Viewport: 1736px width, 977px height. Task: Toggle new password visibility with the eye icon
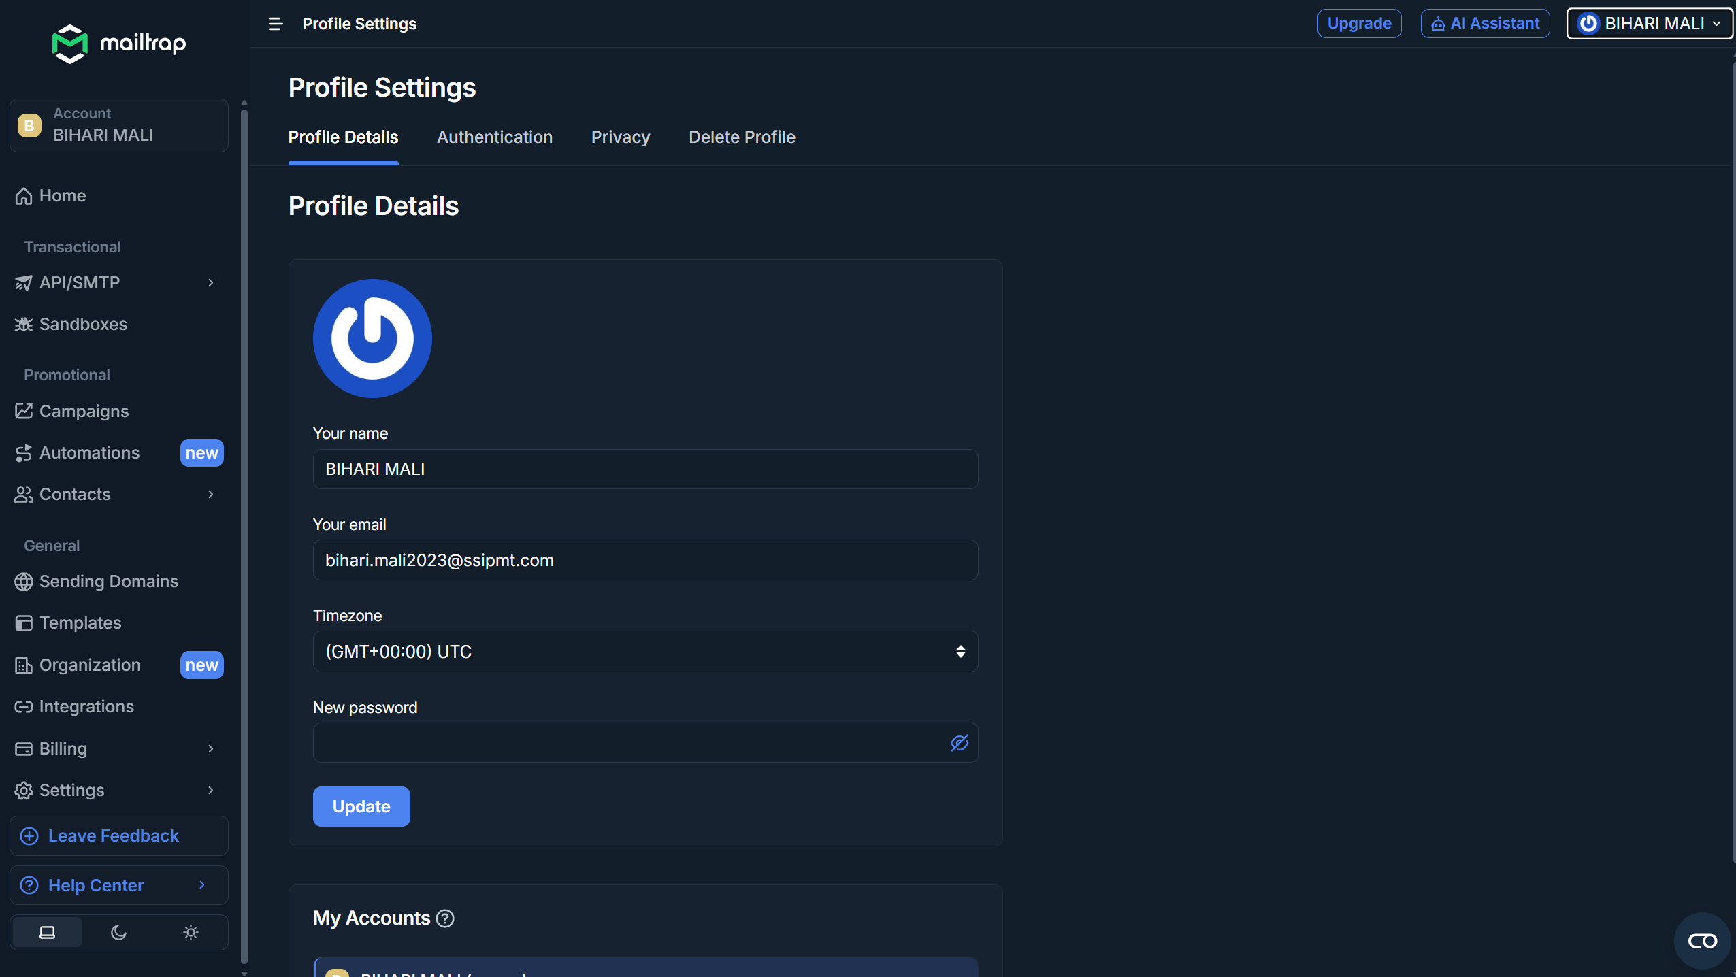coord(959,743)
